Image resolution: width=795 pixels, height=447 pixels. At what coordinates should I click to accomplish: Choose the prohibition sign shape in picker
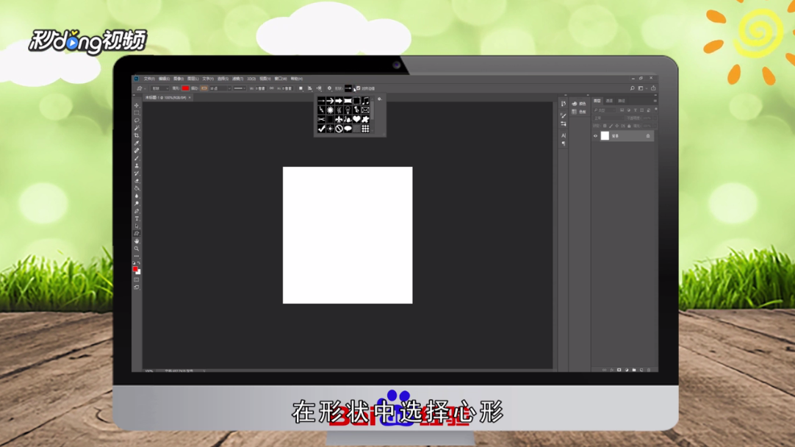[339, 129]
